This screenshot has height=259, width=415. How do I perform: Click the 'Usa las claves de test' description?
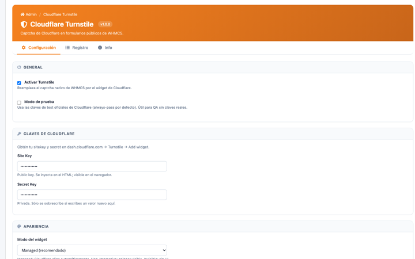click(x=102, y=107)
